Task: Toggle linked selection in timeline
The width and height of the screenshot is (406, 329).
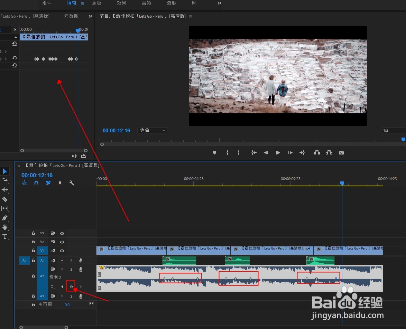Action: (48, 183)
